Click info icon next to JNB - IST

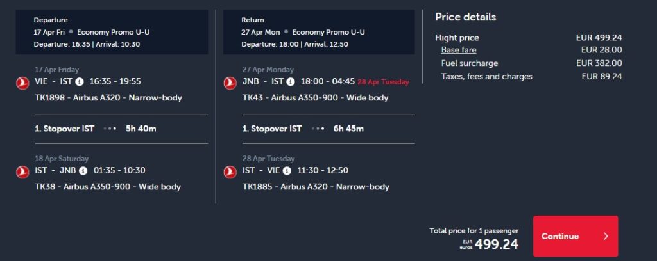pyautogui.click(x=291, y=82)
